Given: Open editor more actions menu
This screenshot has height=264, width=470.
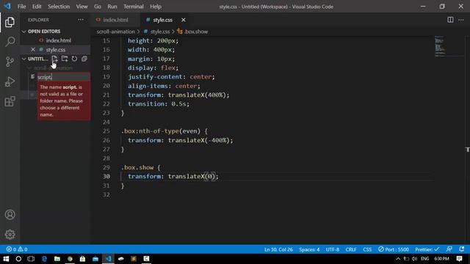Looking at the screenshot, I should pyautogui.click(x=461, y=20).
